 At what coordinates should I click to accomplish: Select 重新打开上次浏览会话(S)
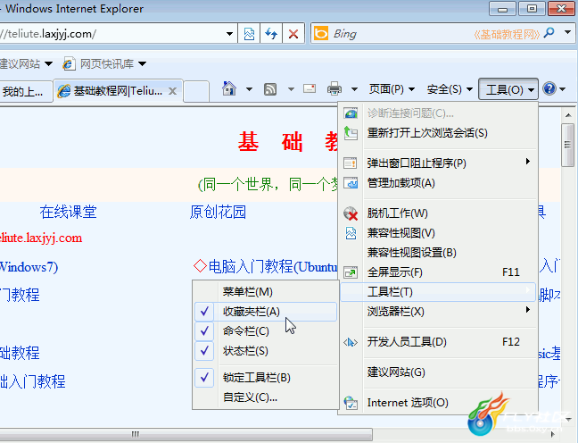(438, 133)
